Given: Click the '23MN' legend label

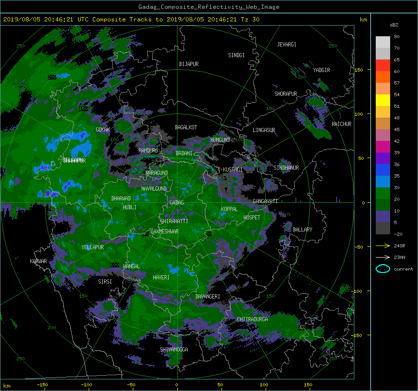Looking at the screenshot, I should coord(399,257).
